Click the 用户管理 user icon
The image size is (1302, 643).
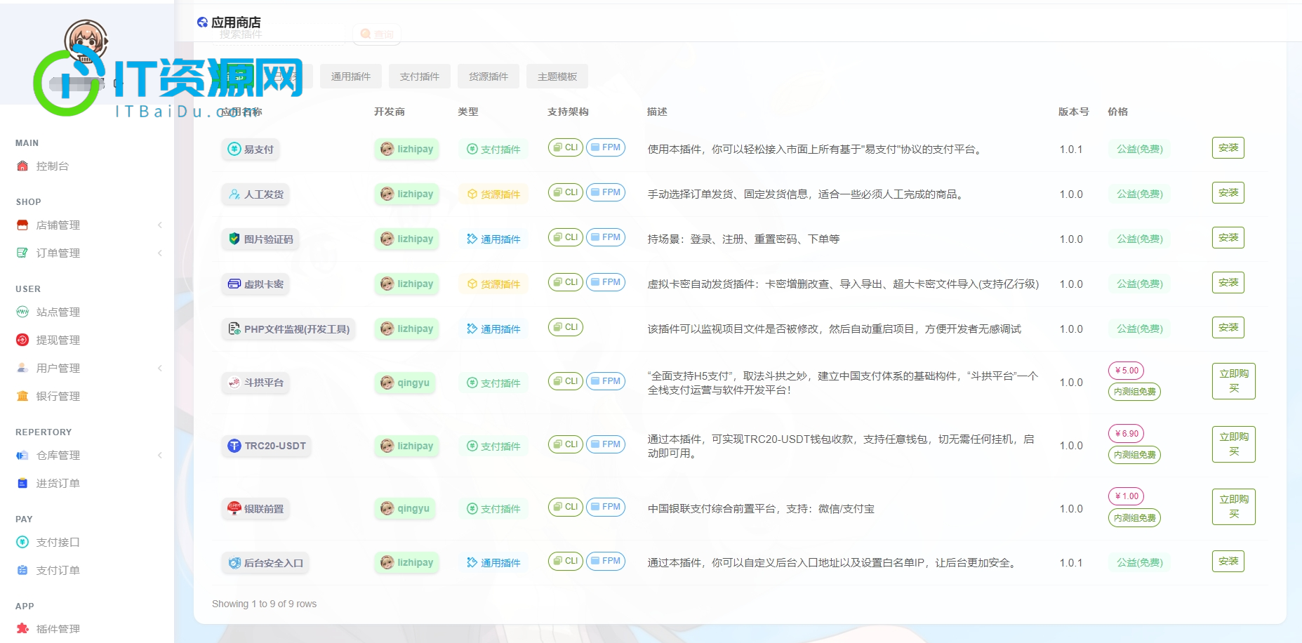(x=22, y=369)
